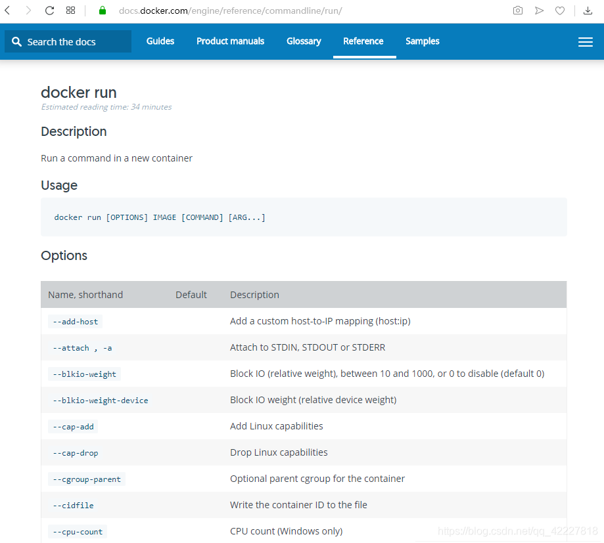Click the Description column header in table
The height and width of the screenshot is (543, 604).
click(x=254, y=295)
